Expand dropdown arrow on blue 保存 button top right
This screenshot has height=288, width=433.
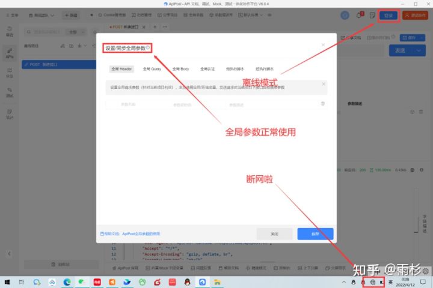(422, 38)
